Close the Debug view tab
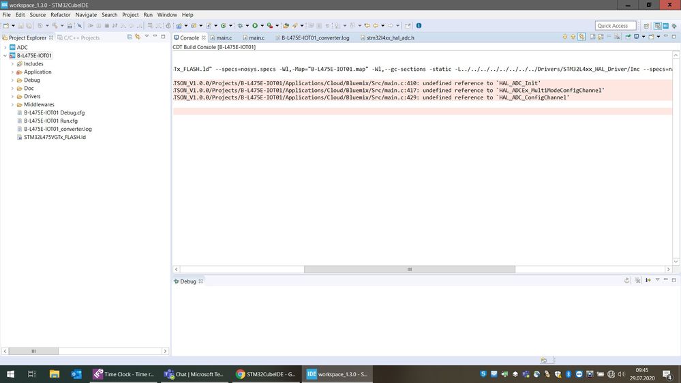 [x=200, y=281]
